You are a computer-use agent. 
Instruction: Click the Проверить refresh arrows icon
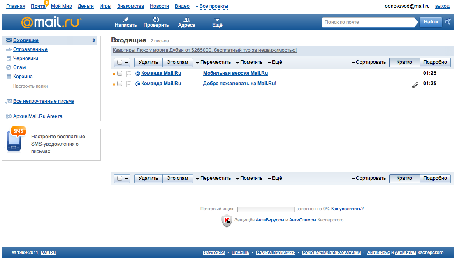[156, 19]
